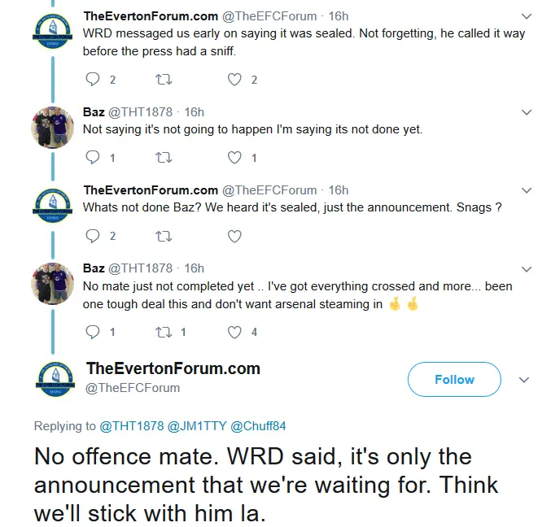Like Baz's tweet with 4 likes

click(x=234, y=332)
